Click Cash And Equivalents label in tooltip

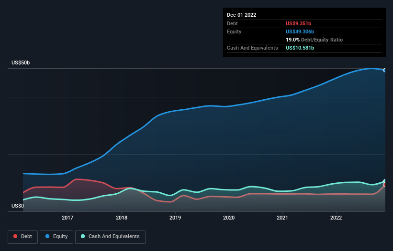pyautogui.click(x=252, y=48)
